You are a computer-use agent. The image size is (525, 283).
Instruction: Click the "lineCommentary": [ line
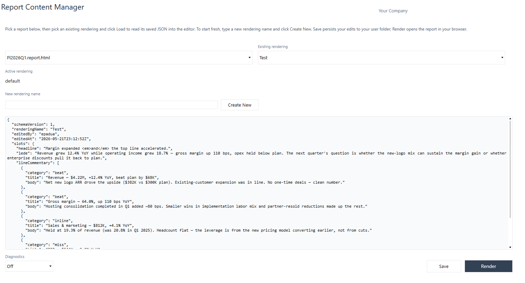(38, 163)
